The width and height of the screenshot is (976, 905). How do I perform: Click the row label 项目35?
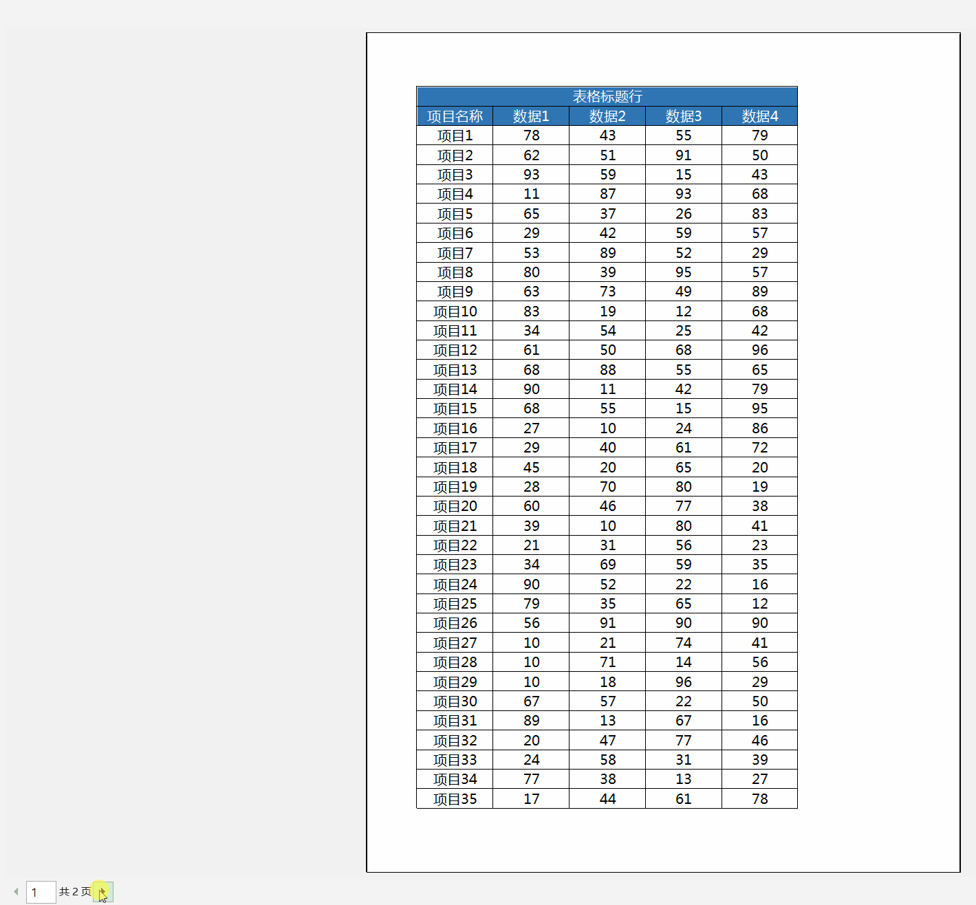coord(455,799)
